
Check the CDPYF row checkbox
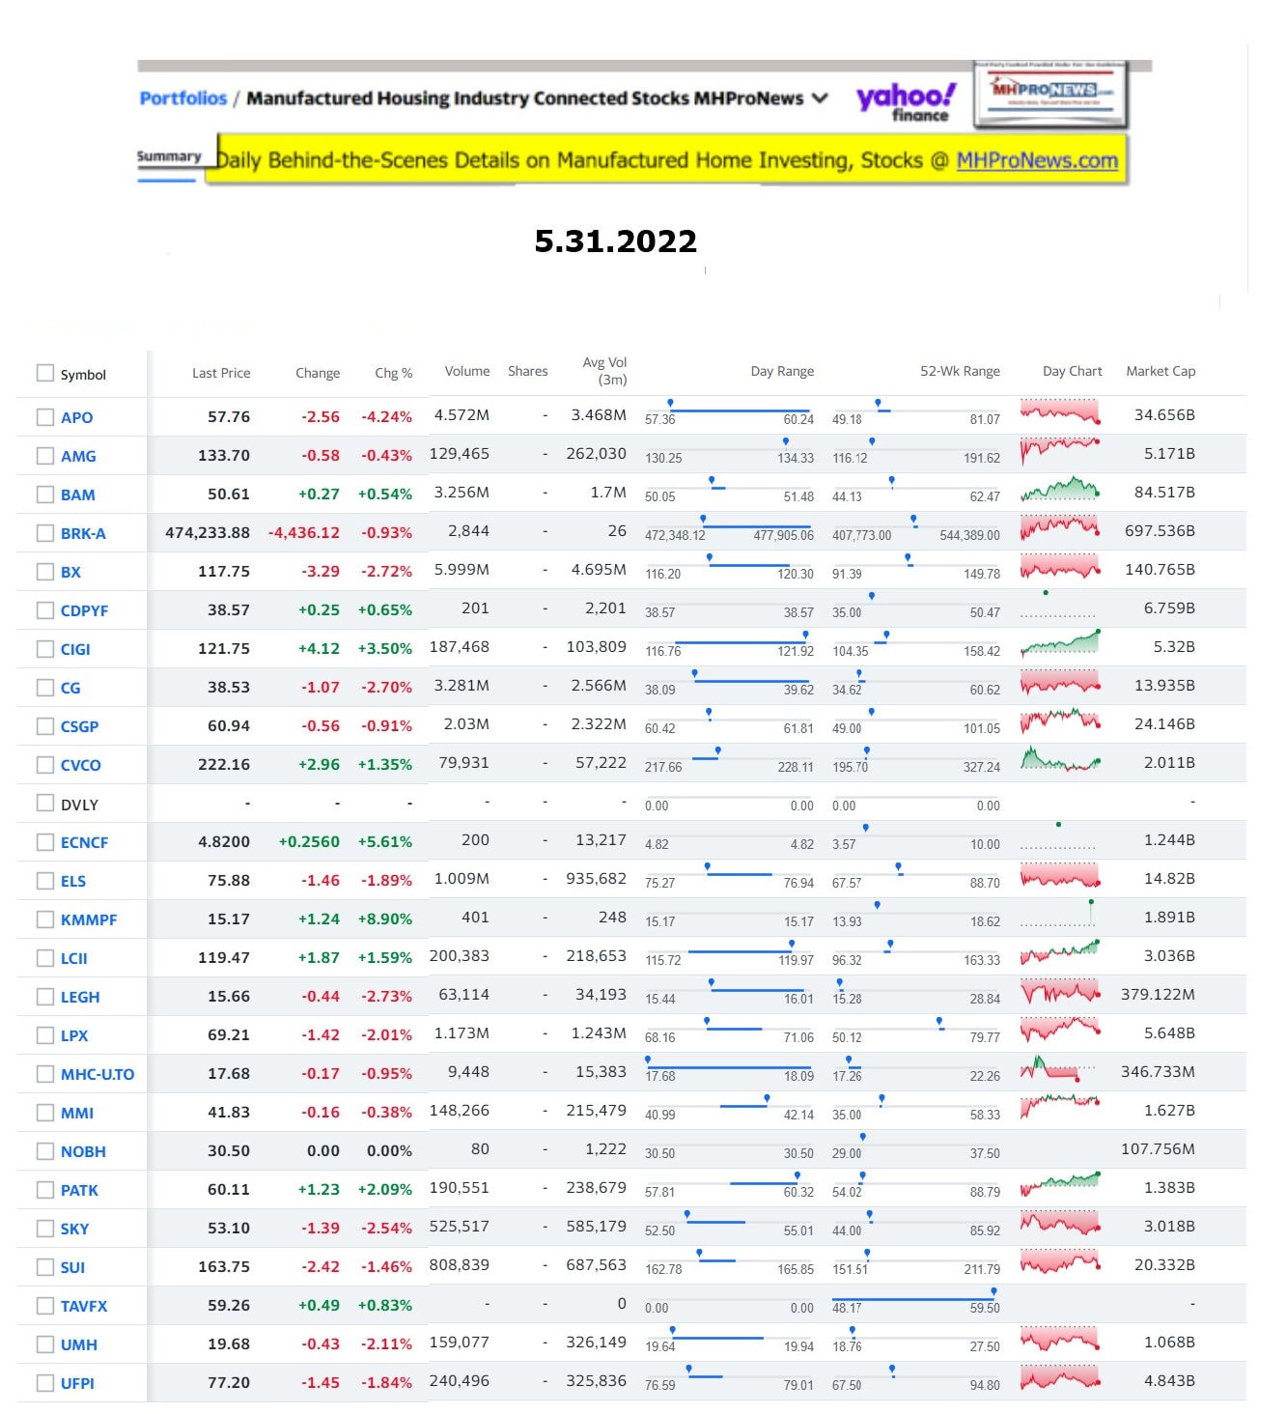click(44, 610)
